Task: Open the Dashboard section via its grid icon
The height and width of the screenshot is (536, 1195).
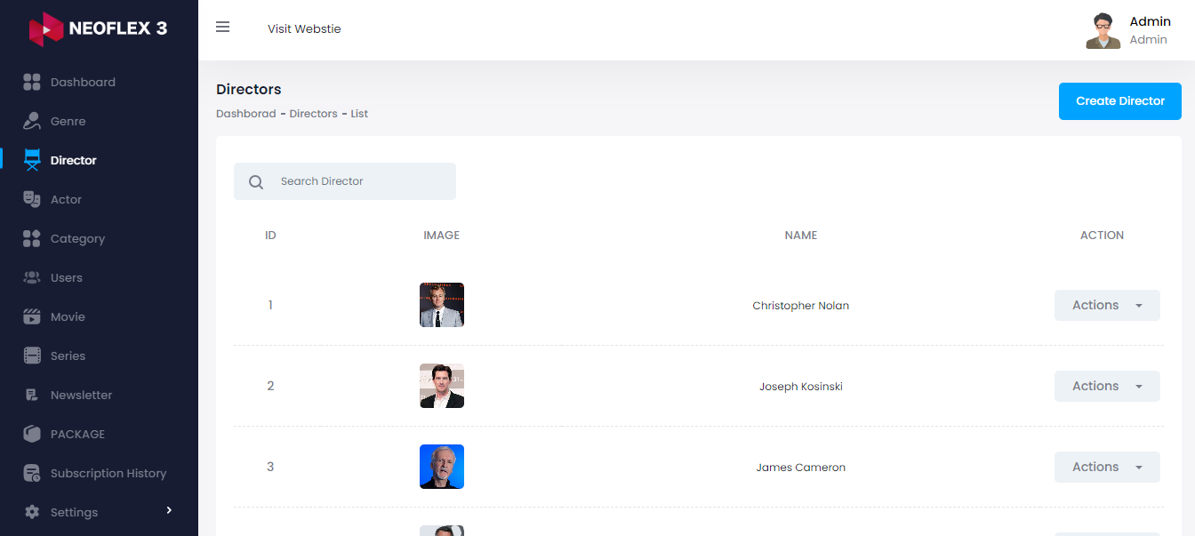Action: click(32, 82)
